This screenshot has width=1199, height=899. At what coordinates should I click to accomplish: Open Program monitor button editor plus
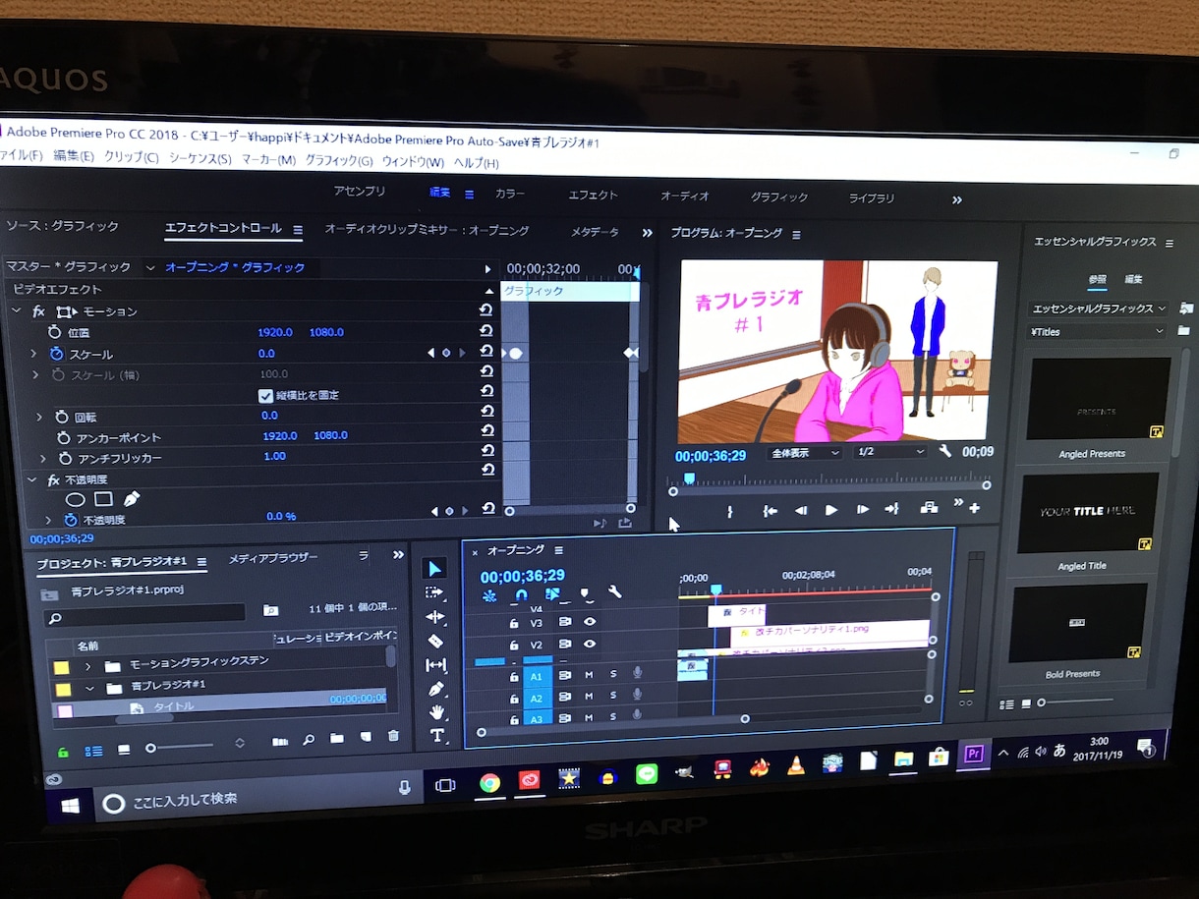point(974,508)
